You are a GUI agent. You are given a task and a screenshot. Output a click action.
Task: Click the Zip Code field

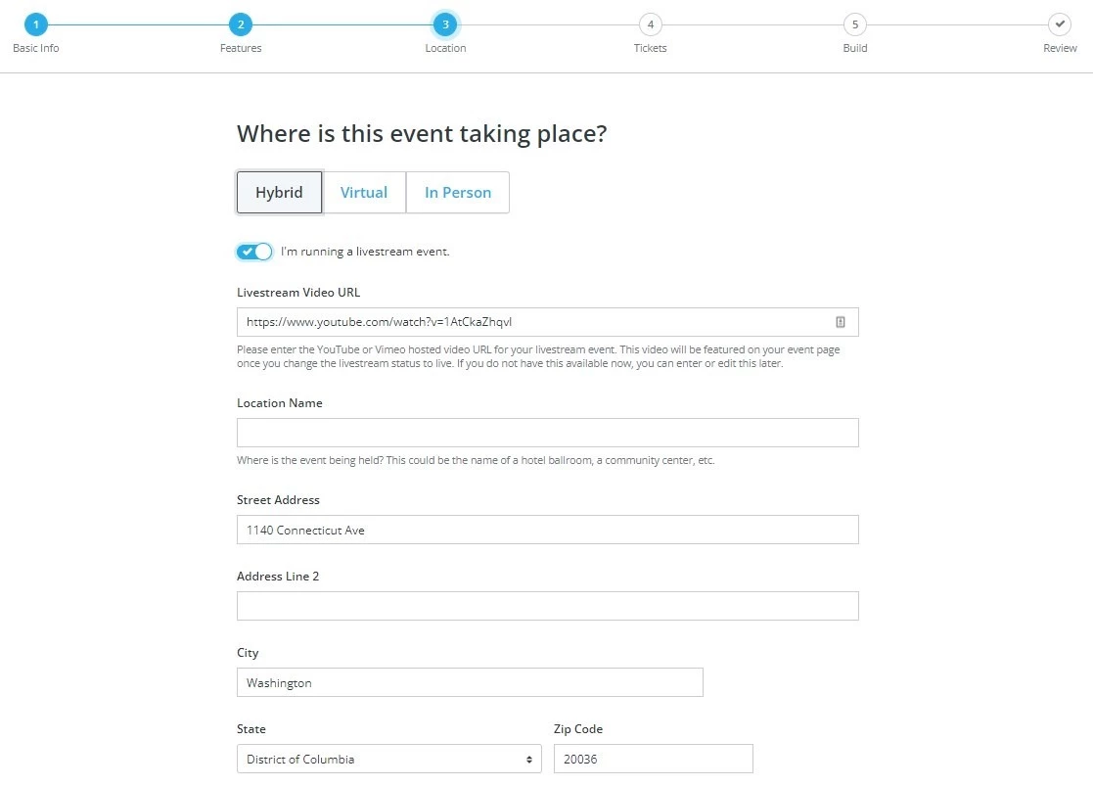coord(653,759)
